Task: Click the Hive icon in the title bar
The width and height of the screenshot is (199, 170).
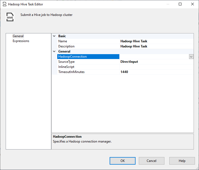Action: [4, 4]
